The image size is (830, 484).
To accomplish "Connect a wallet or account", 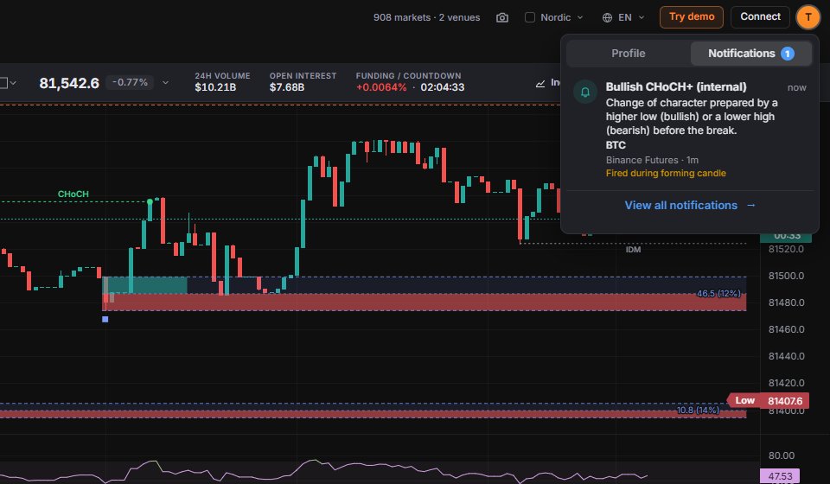I will (x=760, y=17).
